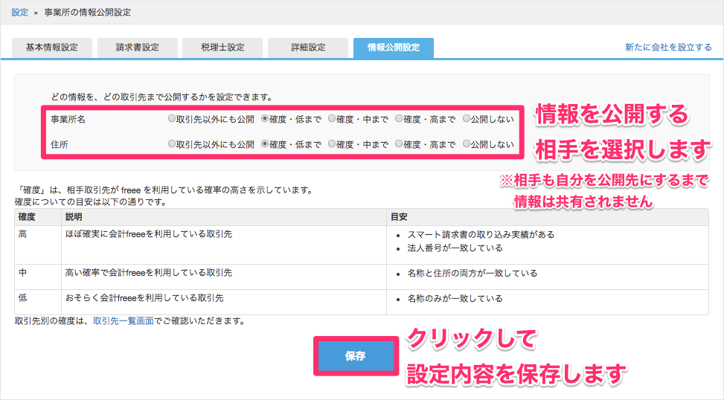Set 事業所名 to 確度・中まで
The height and width of the screenshot is (400, 724).
(332, 119)
